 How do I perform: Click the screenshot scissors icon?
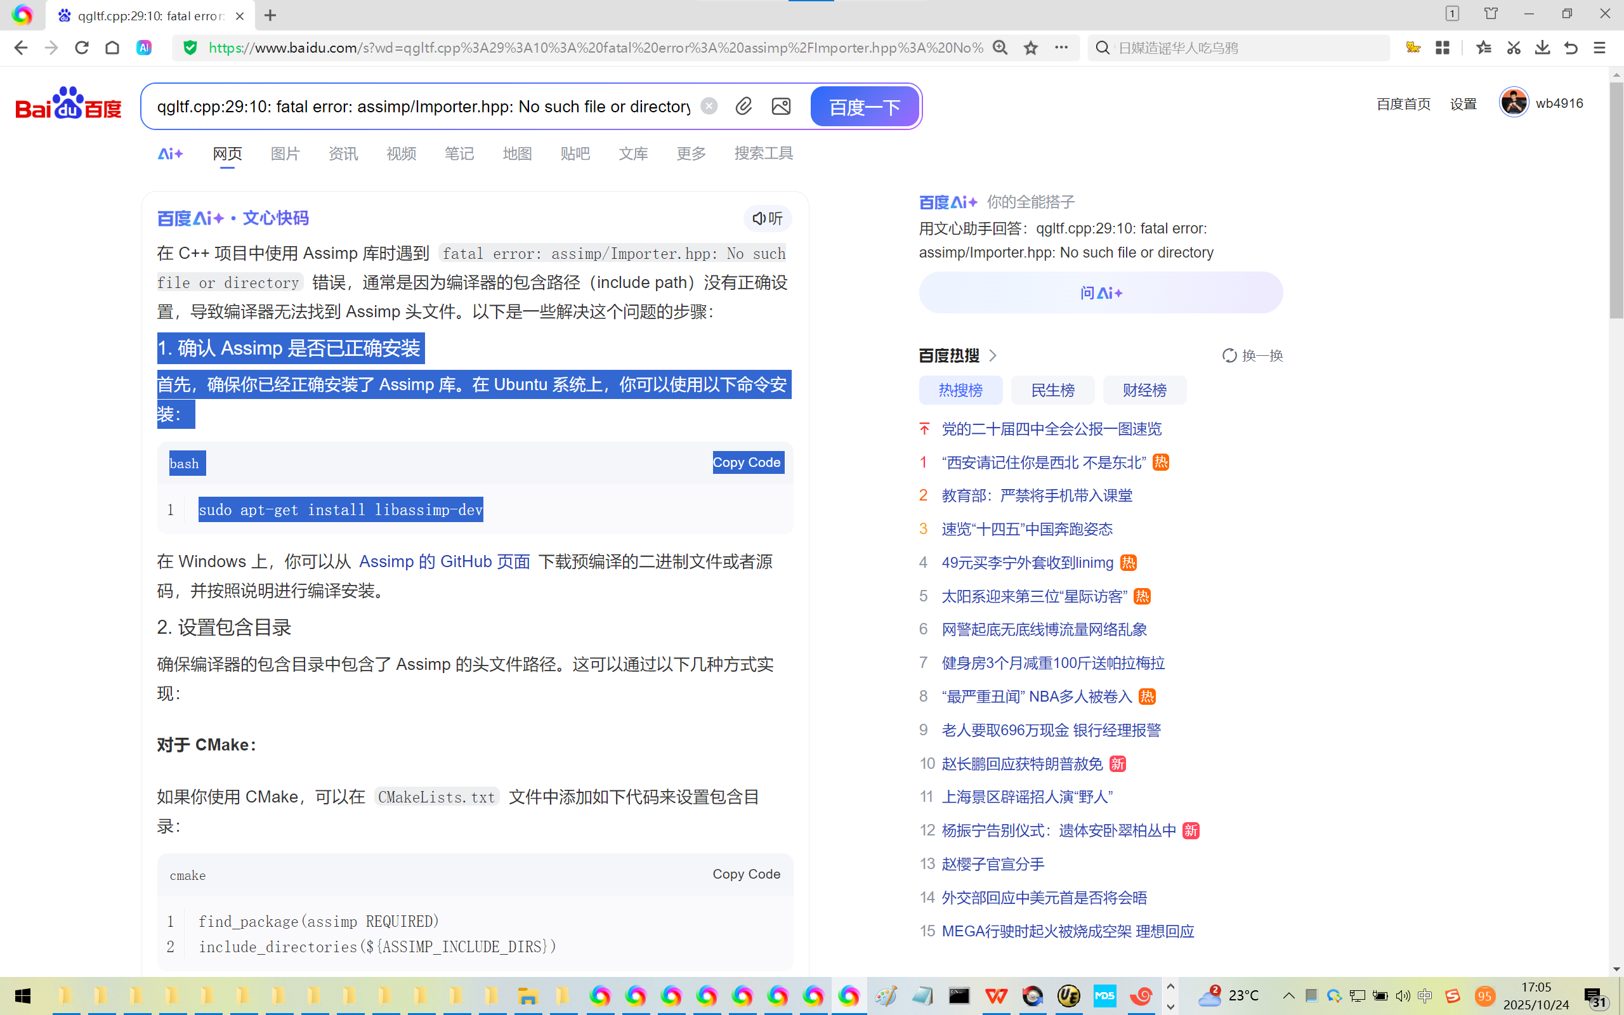(1512, 48)
